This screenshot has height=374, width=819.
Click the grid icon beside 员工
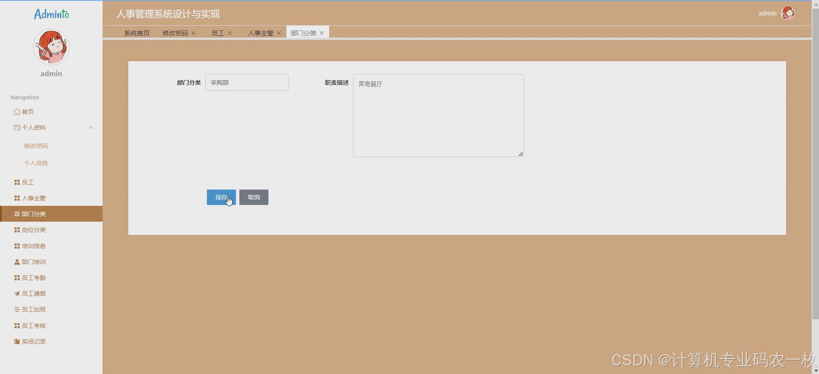[x=17, y=182]
